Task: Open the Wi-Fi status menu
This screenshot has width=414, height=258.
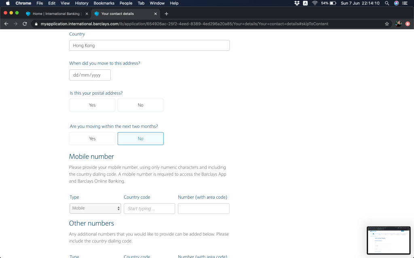Action: pos(315,3)
